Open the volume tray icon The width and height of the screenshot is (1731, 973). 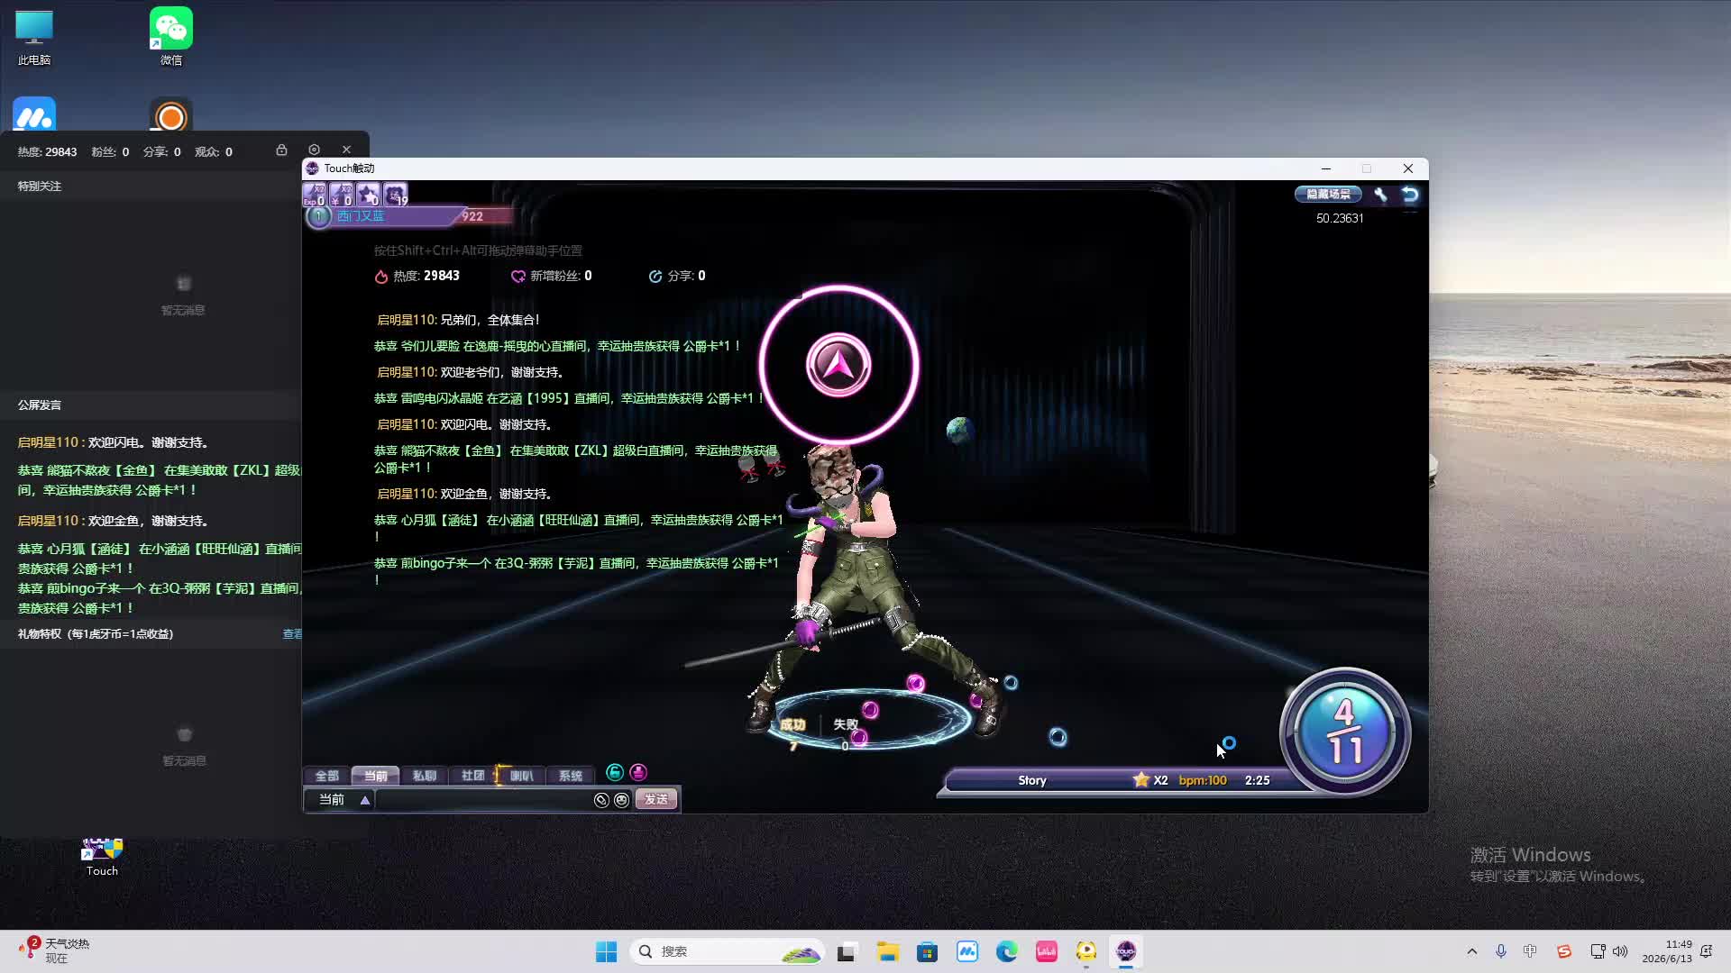click(1620, 951)
